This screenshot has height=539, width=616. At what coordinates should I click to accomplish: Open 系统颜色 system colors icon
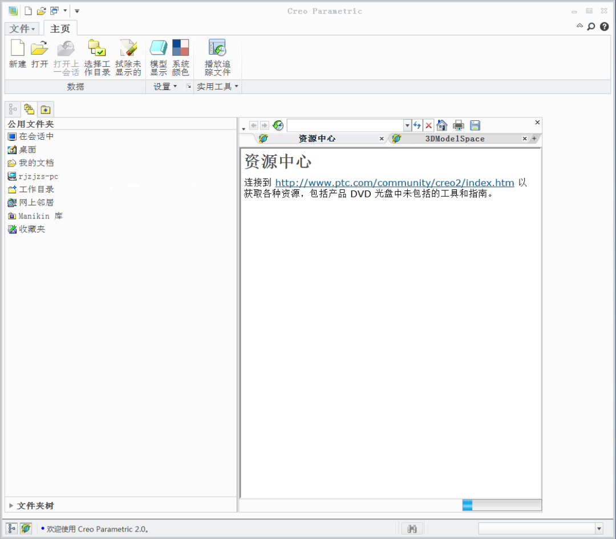click(181, 58)
